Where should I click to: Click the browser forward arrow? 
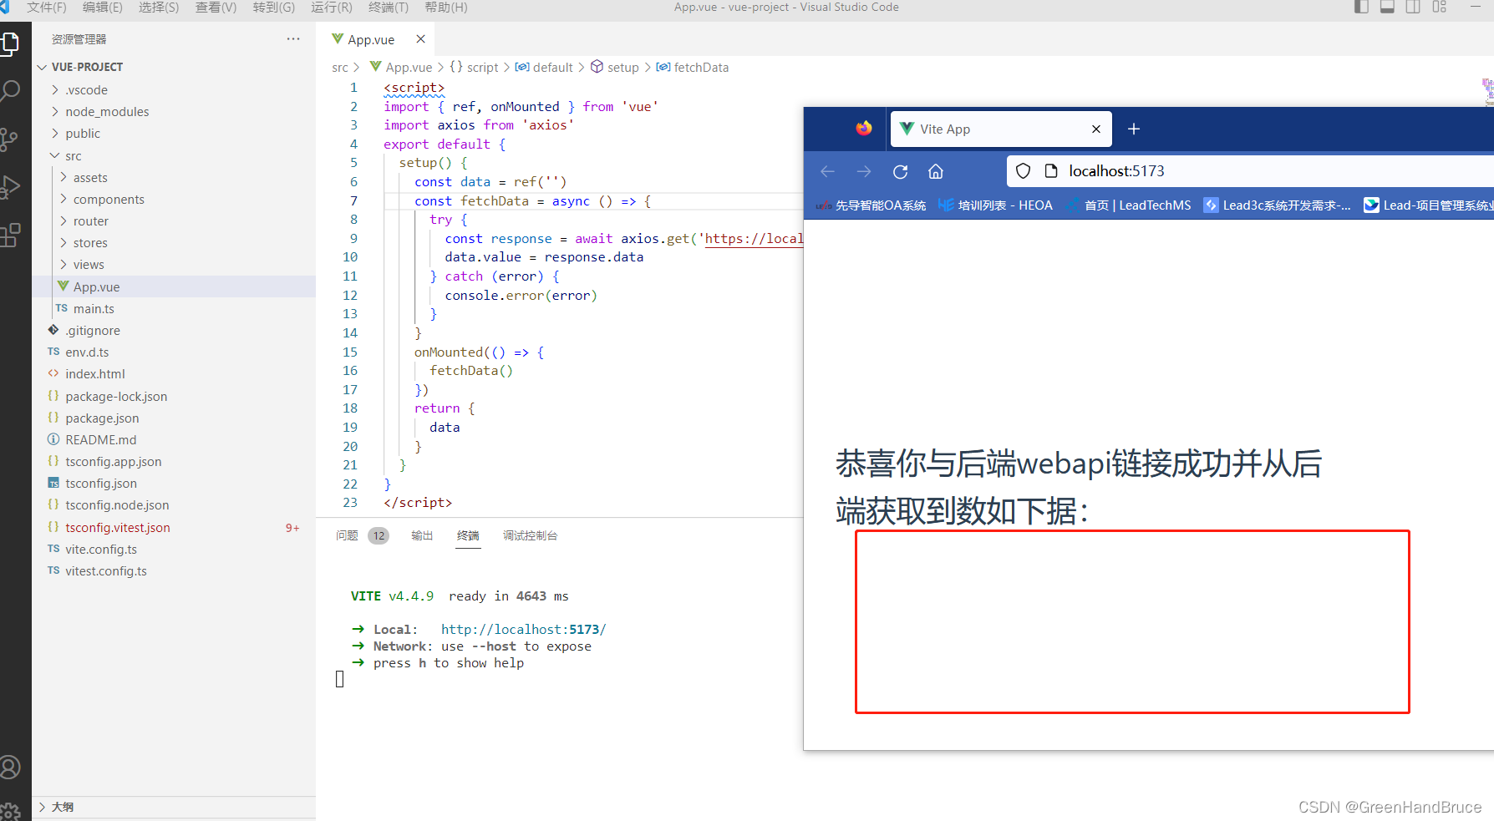(x=864, y=171)
